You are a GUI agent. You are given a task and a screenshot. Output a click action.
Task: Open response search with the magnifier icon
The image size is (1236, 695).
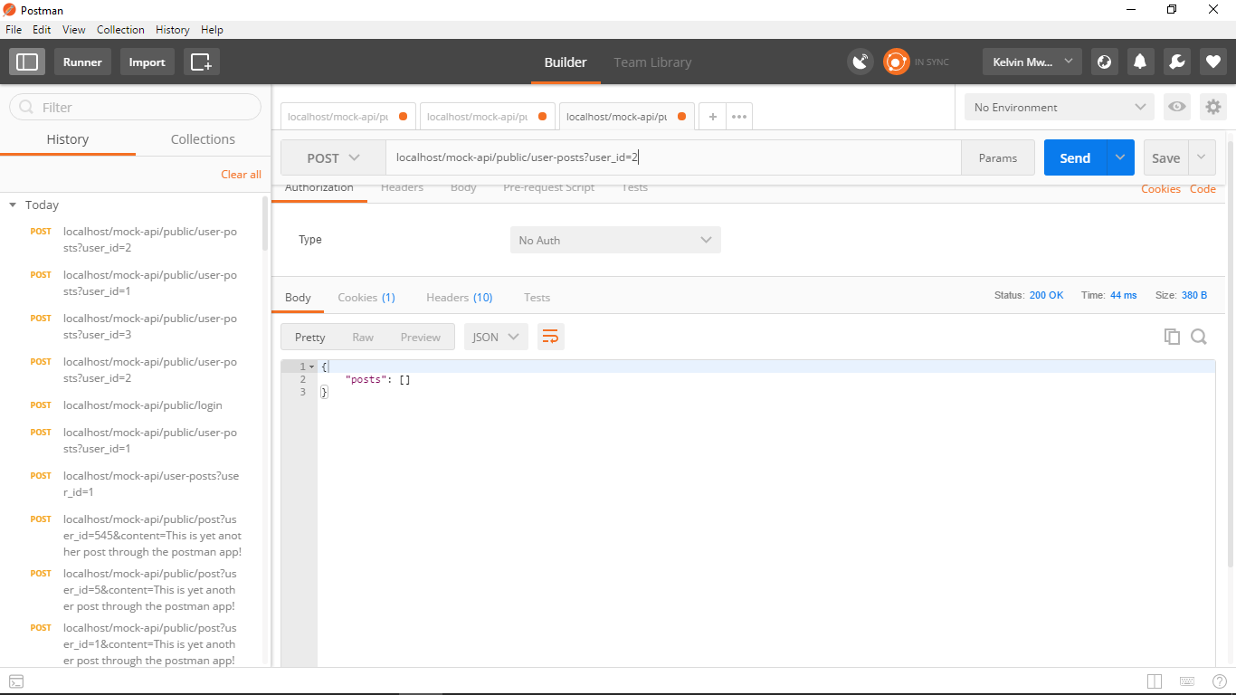1199,336
